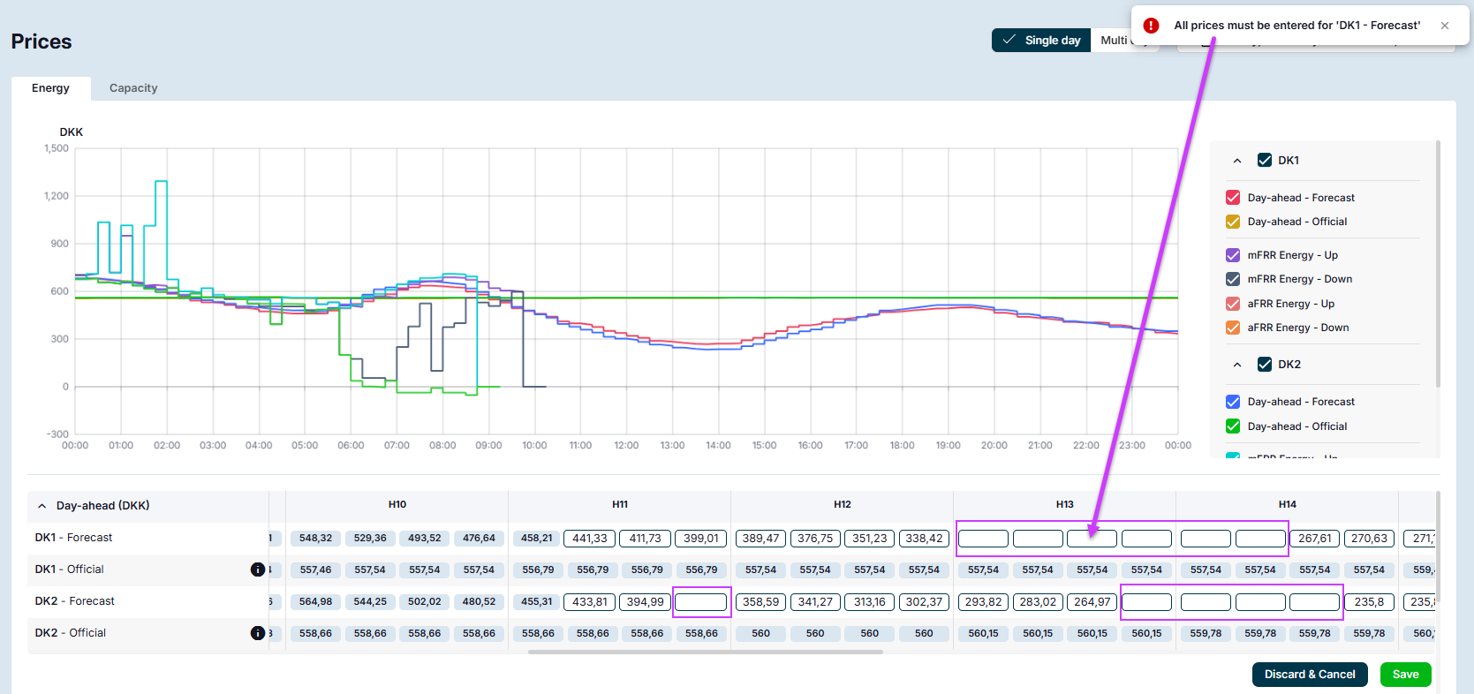Click first empty DK1 - Forecast H13 field

click(x=983, y=539)
